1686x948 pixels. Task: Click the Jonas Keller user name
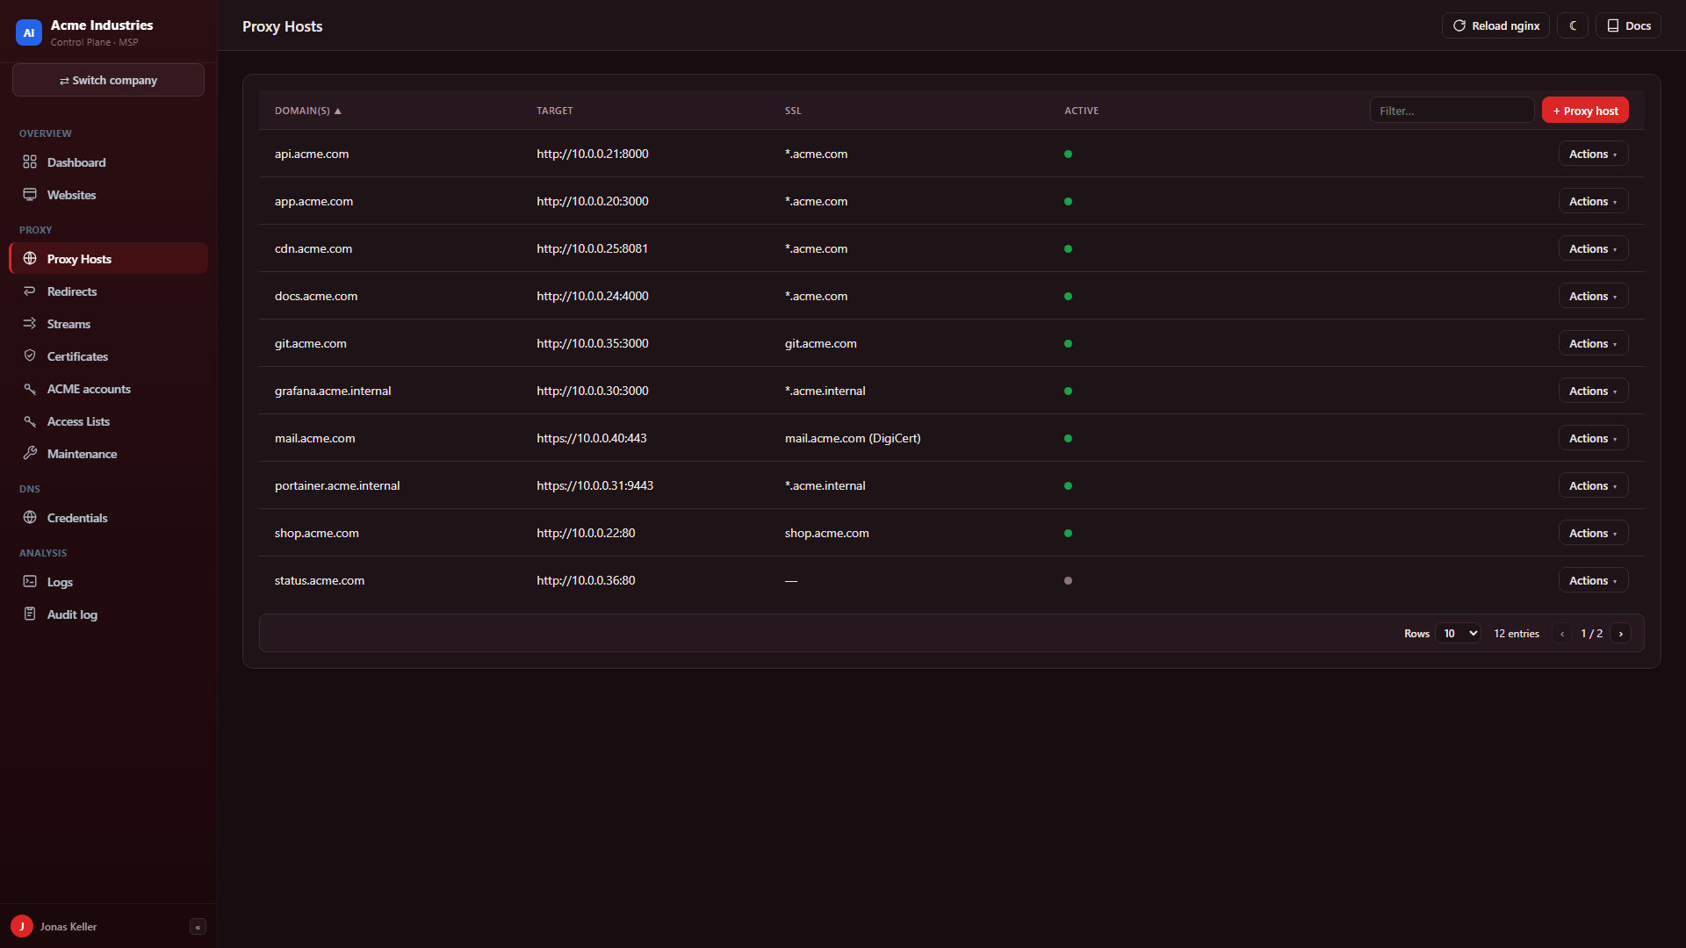click(68, 927)
